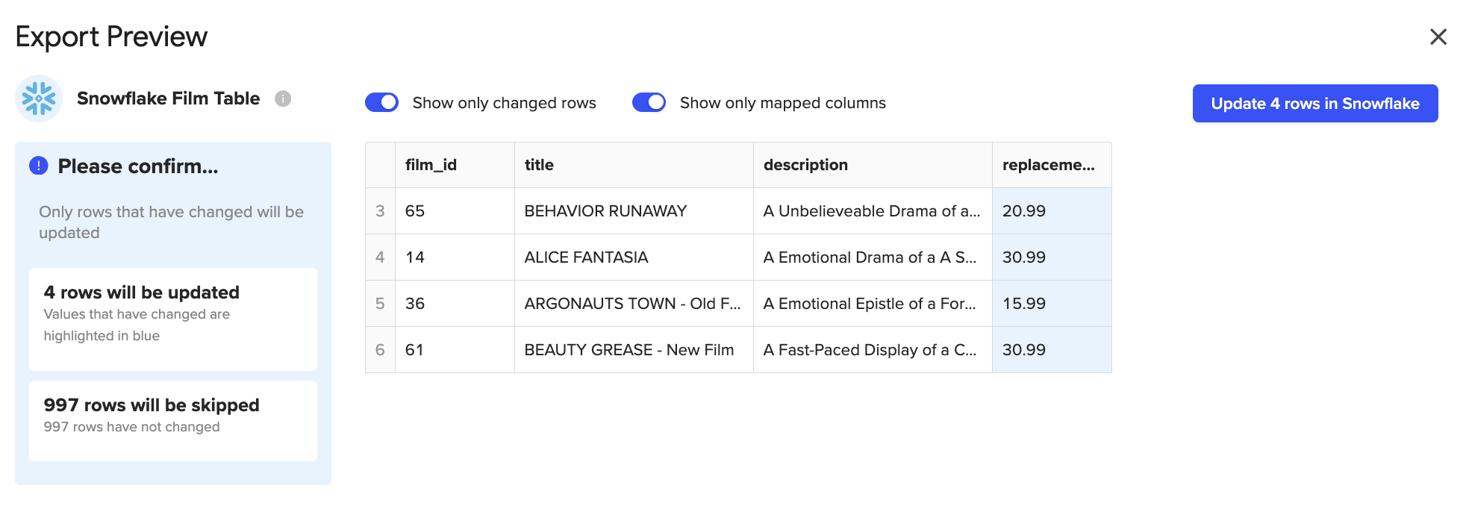Click the description column header
Screen dimensions: 1466x512
[872, 165]
